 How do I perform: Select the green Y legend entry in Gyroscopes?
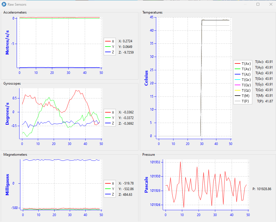pos(110,118)
